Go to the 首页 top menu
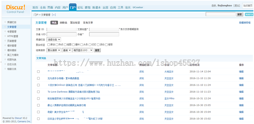Screen dimensions: 254x124 (x=35, y=8)
